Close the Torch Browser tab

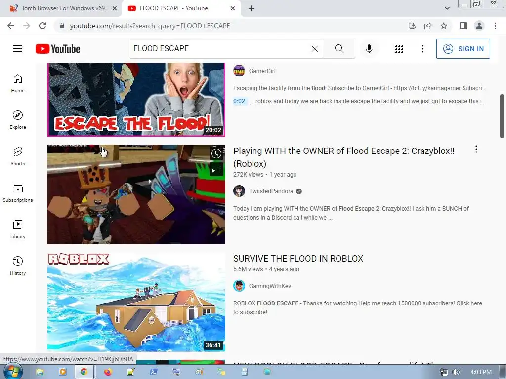coord(114,9)
